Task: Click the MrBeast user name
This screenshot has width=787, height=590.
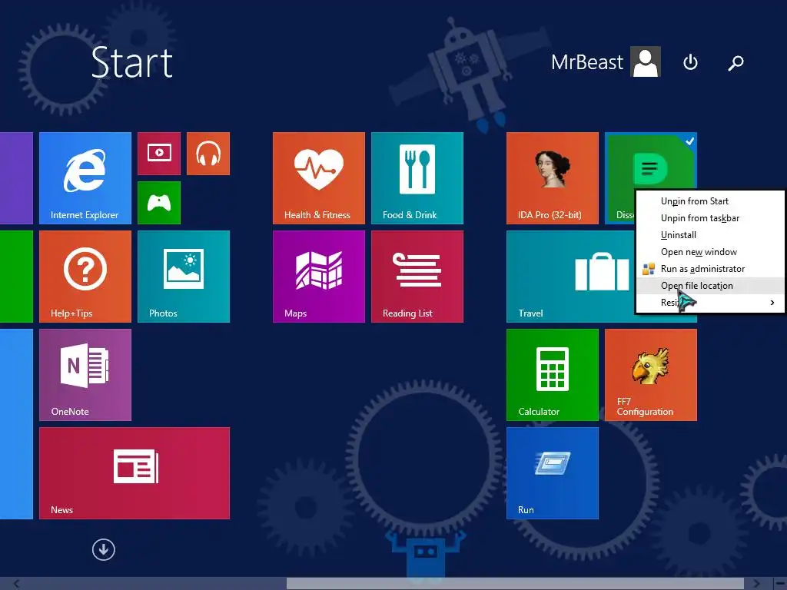Action: click(586, 62)
